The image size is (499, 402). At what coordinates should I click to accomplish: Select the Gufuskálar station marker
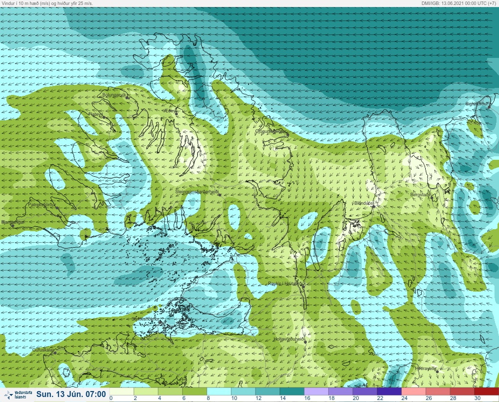click(55, 353)
